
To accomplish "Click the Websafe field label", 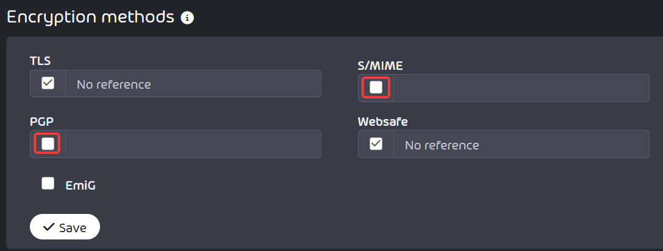I will (x=382, y=122).
